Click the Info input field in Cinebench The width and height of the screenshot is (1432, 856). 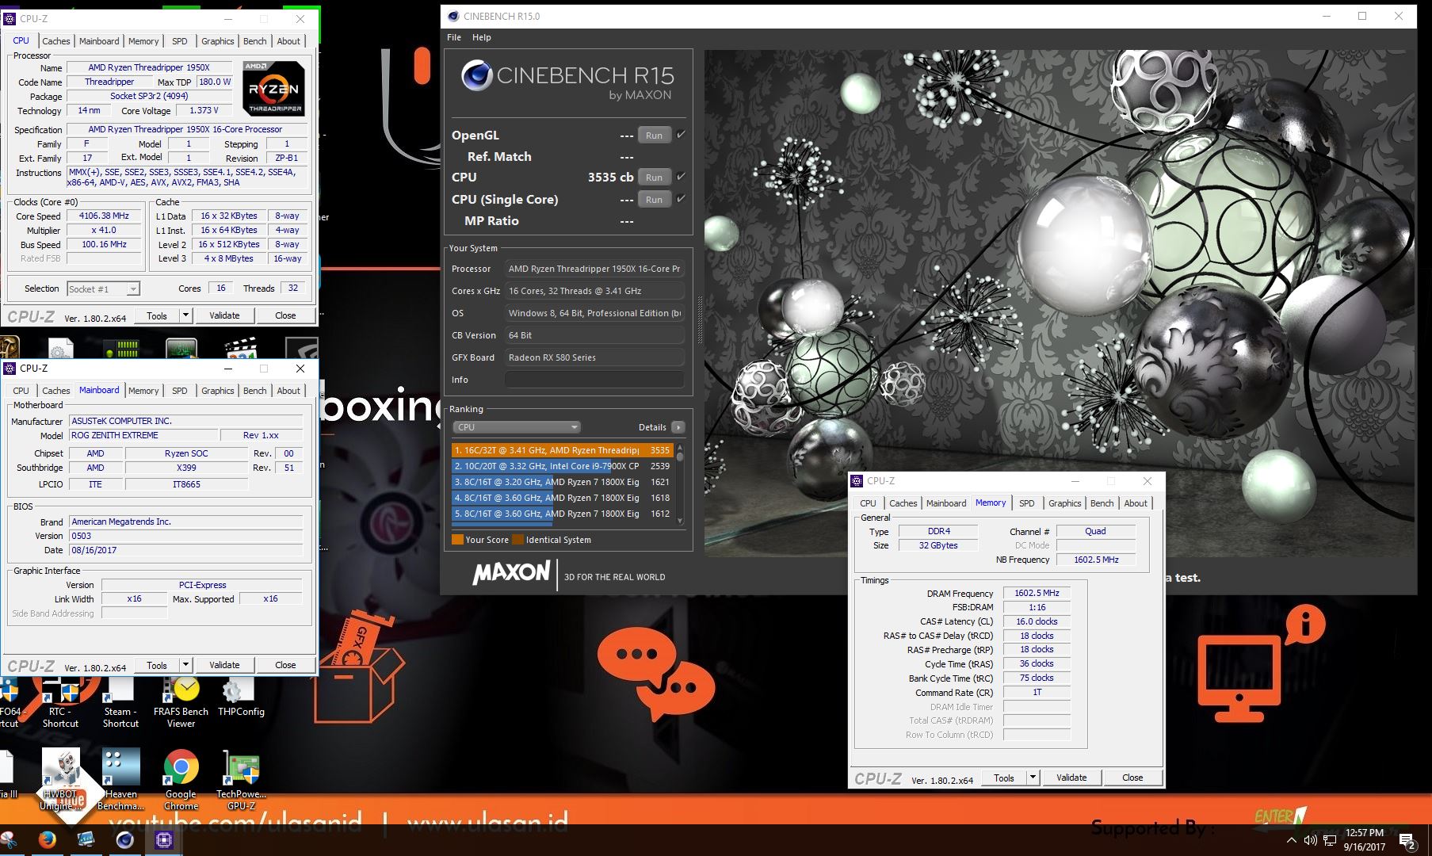point(594,380)
